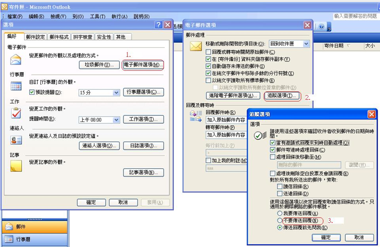Click the blue help icon in Outlook toolbar

coord(322,27)
